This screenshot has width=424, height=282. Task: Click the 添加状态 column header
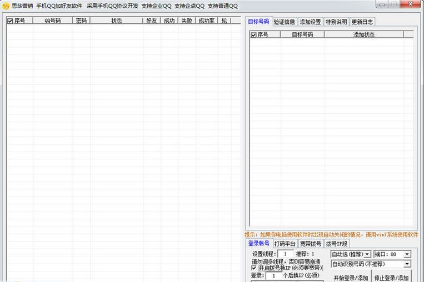364,34
